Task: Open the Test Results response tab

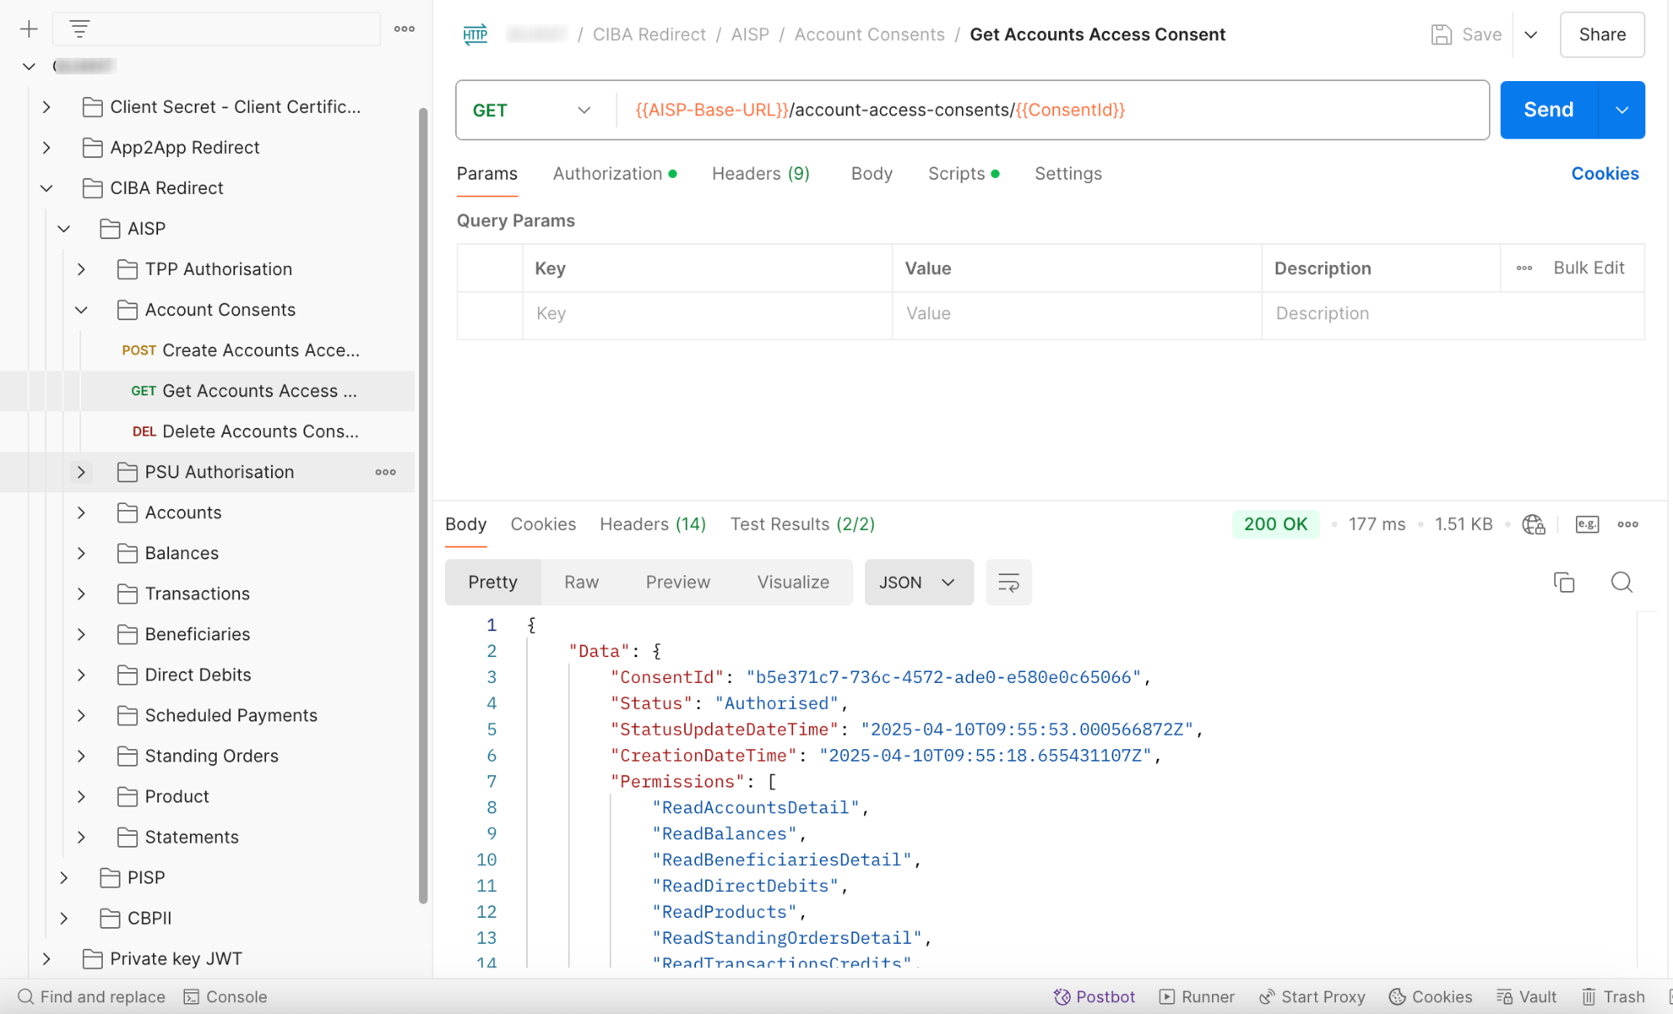Action: (x=801, y=524)
